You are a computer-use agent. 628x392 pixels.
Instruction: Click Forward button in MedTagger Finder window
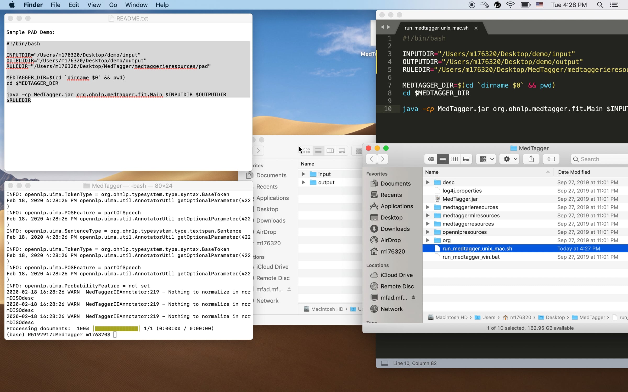[x=383, y=159]
